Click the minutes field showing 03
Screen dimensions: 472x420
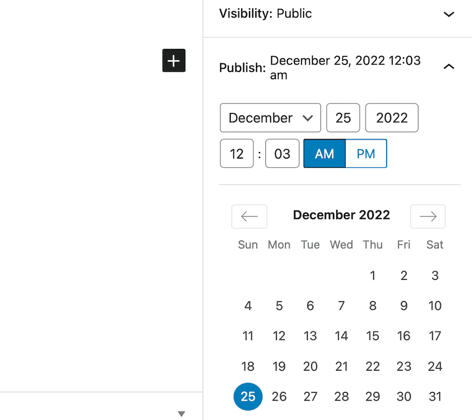click(x=282, y=153)
